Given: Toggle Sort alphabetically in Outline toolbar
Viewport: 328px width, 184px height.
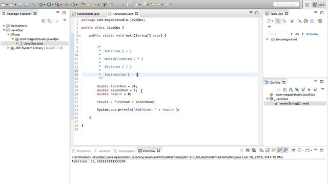Looking at the screenshot, I should (x=291, y=89).
